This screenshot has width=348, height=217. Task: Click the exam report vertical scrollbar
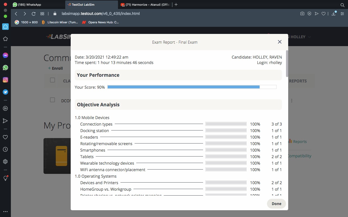tap(287, 64)
